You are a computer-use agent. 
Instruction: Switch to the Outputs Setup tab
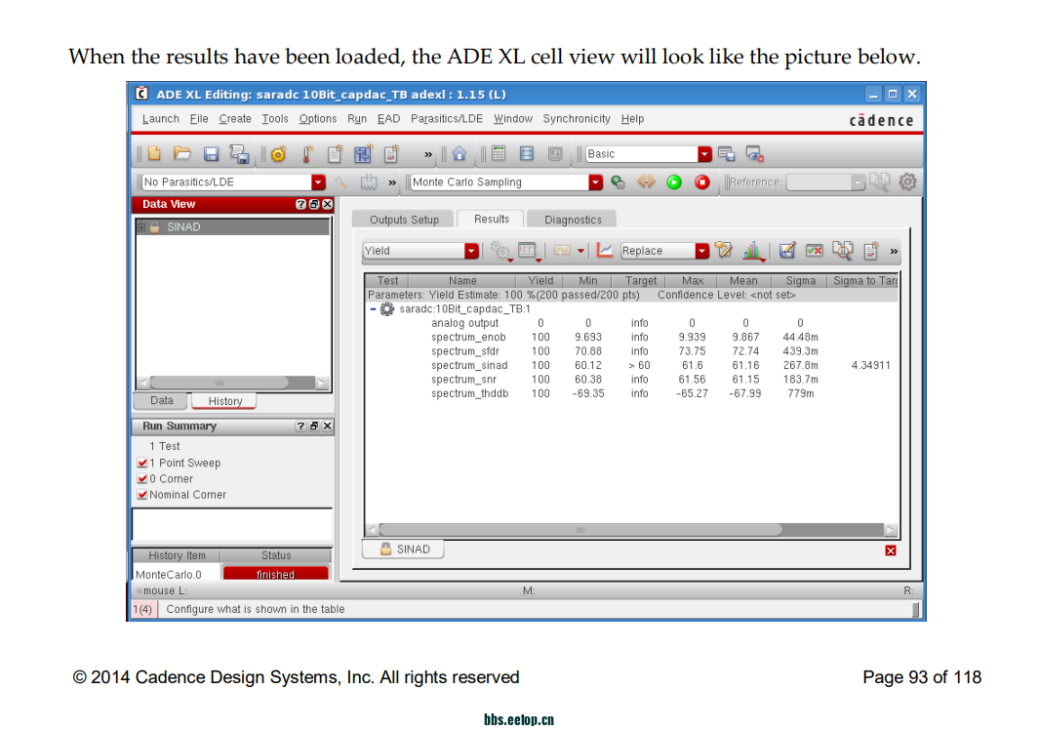click(x=404, y=220)
